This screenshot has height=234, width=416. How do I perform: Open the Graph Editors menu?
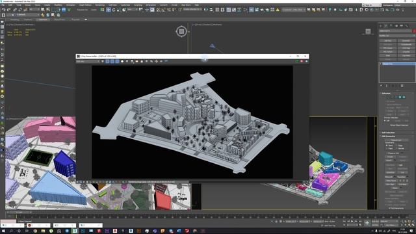(85, 5)
